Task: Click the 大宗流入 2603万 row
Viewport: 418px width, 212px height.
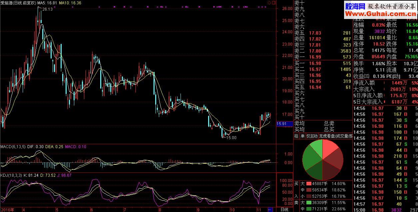Action: pyautogui.click(x=385, y=89)
